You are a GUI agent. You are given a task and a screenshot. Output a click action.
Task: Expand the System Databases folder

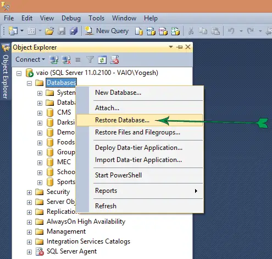40,93
